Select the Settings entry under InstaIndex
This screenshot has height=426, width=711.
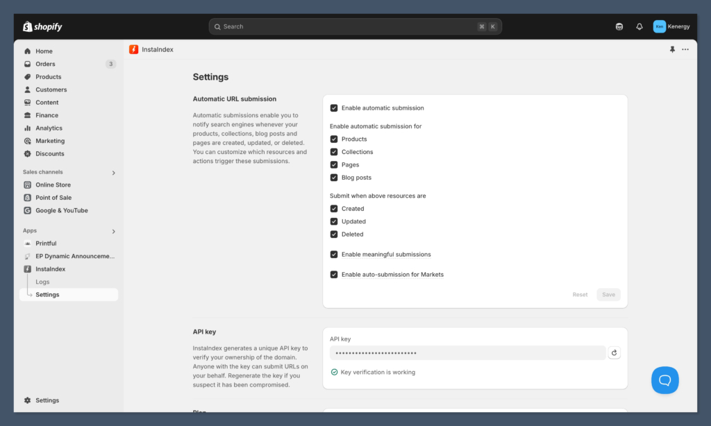pos(49,294)
